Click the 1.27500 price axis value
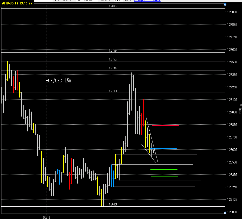The image size is (242, 219). click(x=232, y=62)
